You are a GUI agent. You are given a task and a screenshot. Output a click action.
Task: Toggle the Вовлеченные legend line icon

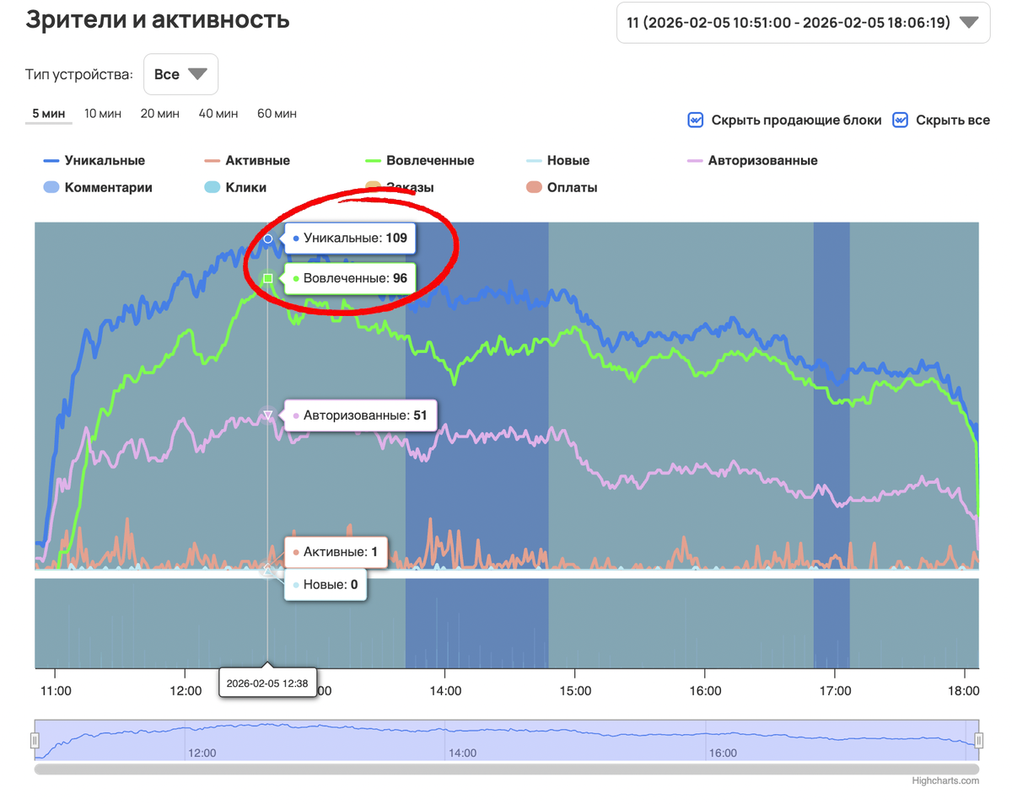click(374, 161)
